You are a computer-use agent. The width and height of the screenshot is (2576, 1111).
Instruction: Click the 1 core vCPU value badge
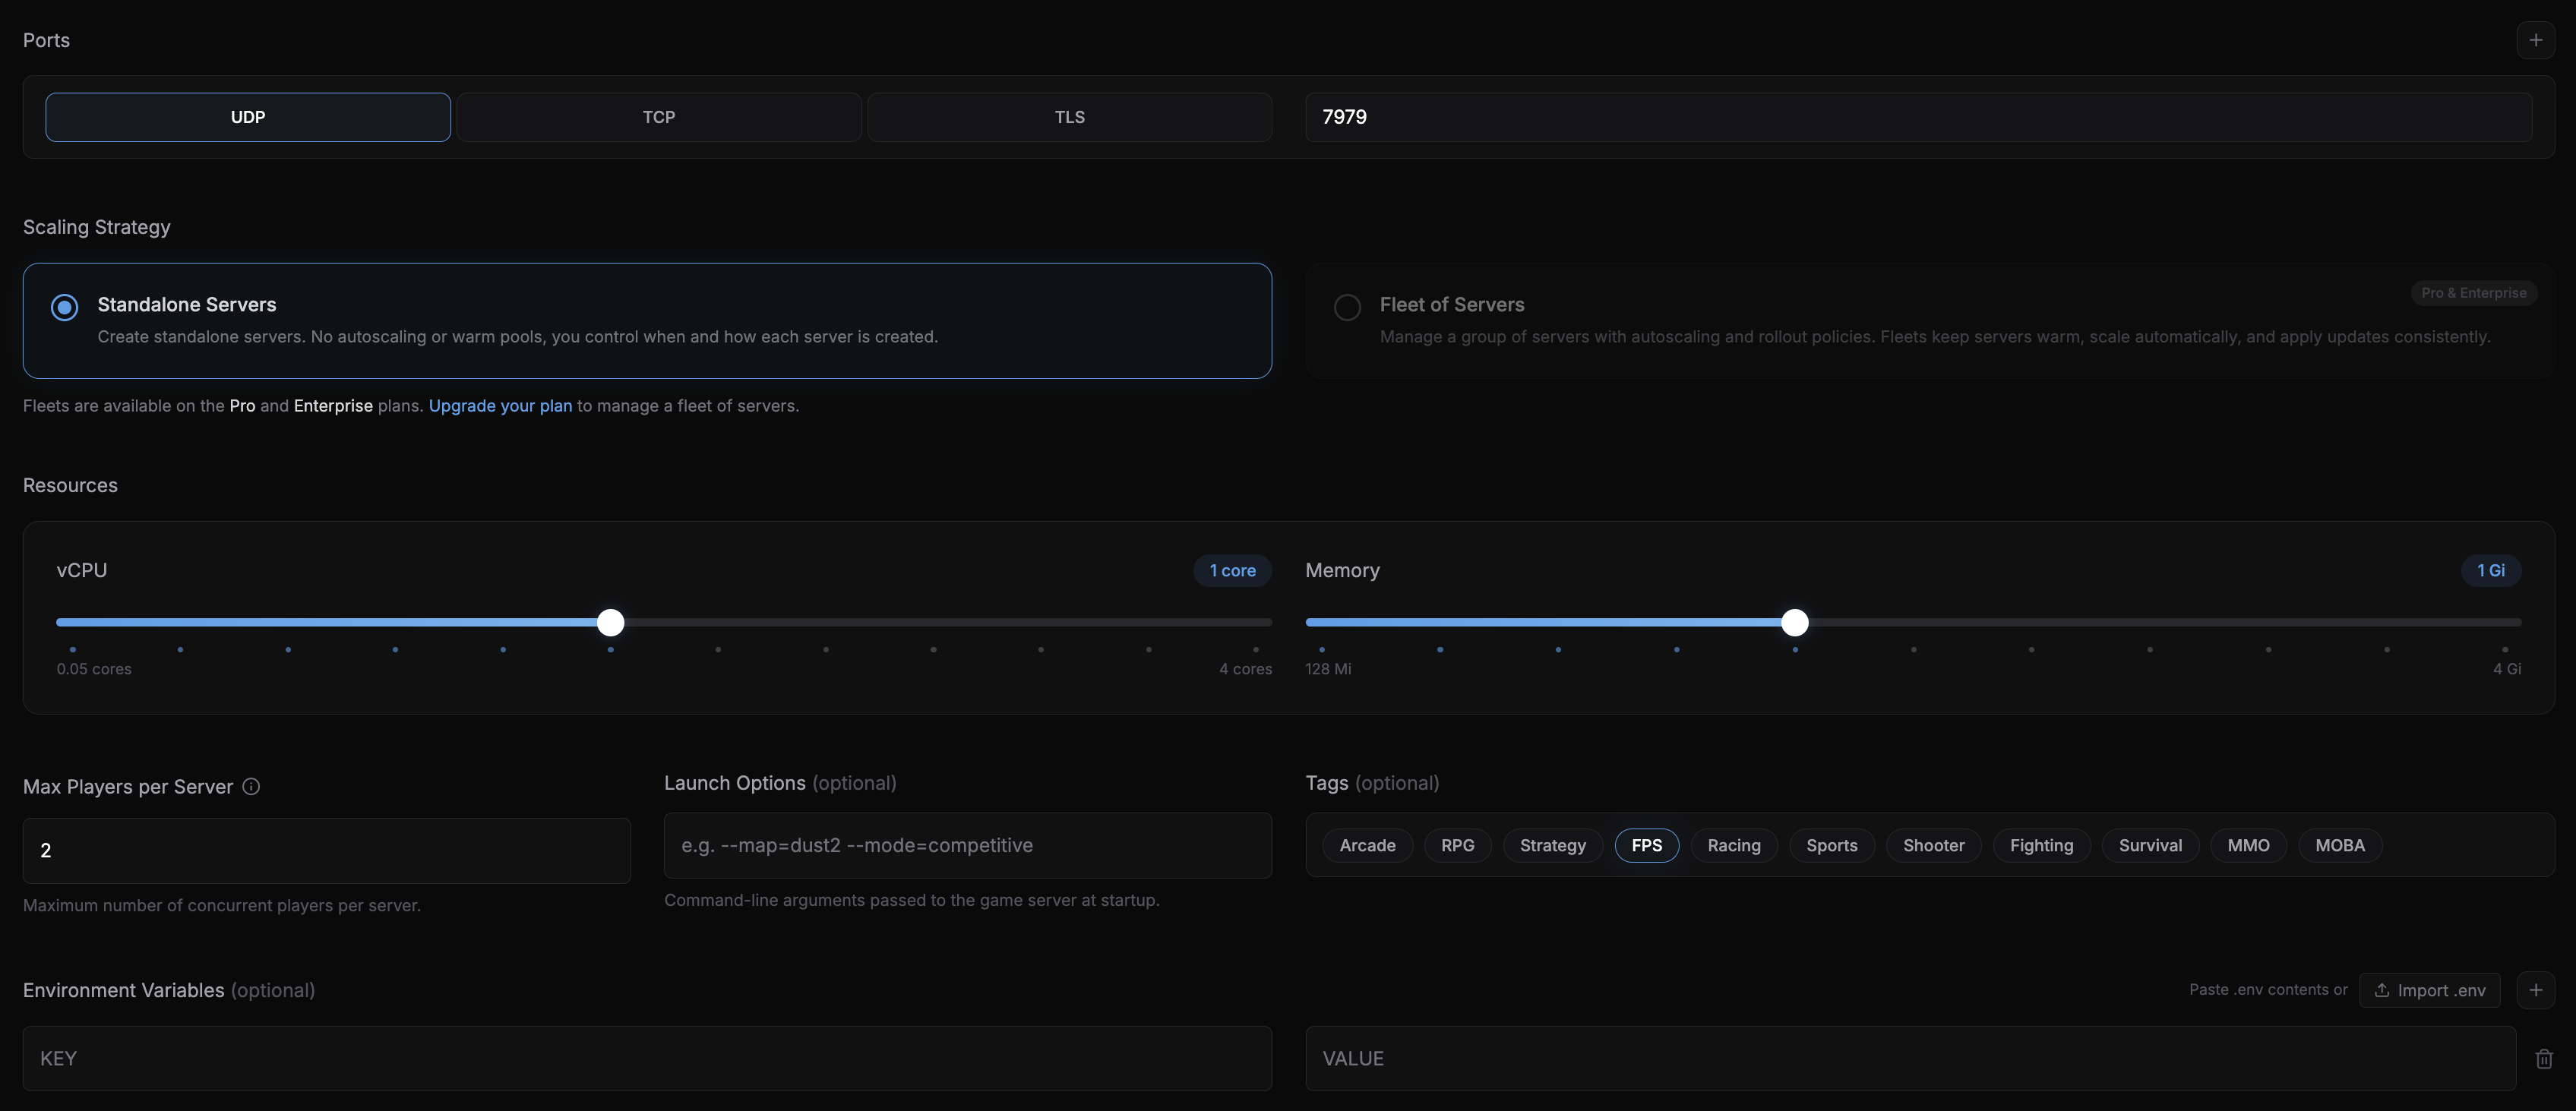click(x=1232, y=571)
